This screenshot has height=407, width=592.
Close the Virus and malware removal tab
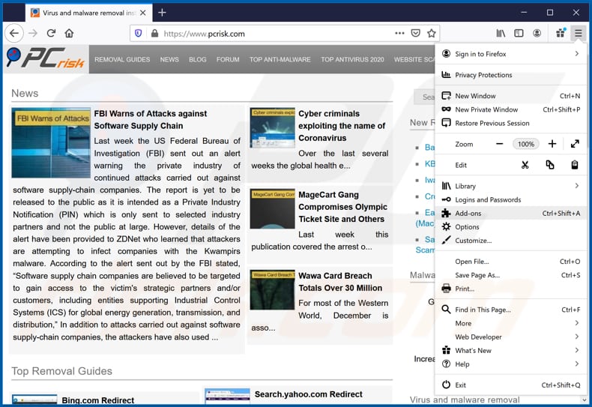coord(142,13)
